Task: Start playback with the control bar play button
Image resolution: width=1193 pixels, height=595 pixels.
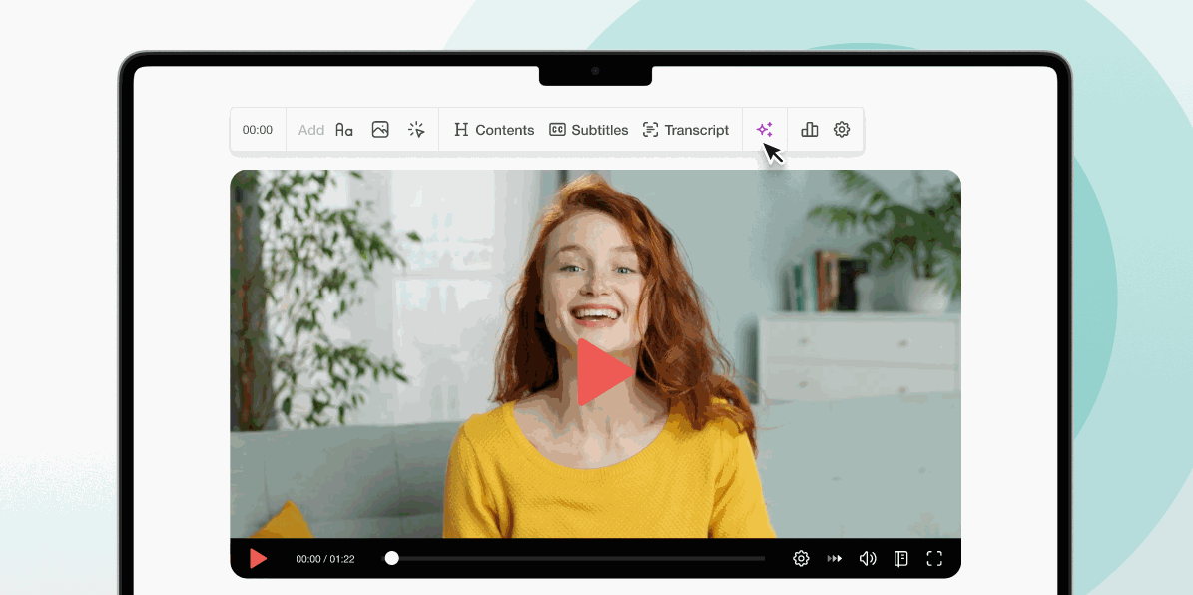Action: coord(258,559)
